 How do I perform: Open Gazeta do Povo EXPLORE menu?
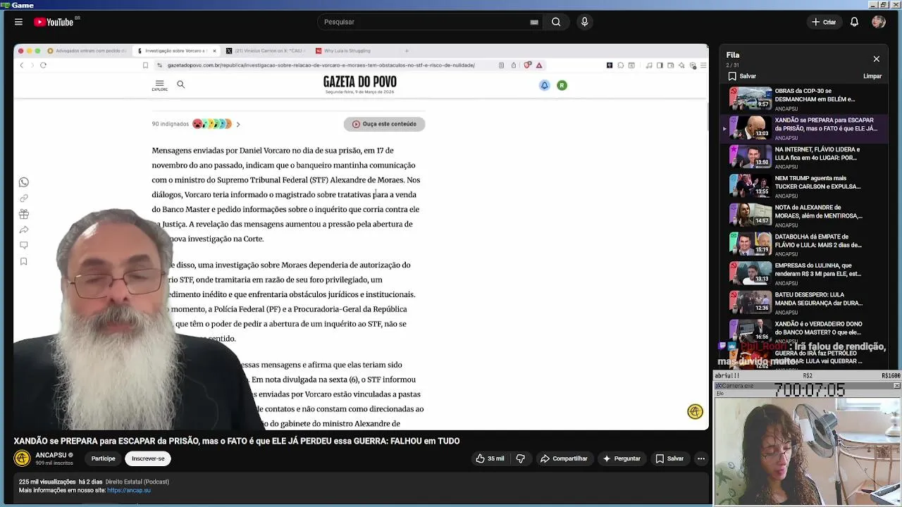159,84
